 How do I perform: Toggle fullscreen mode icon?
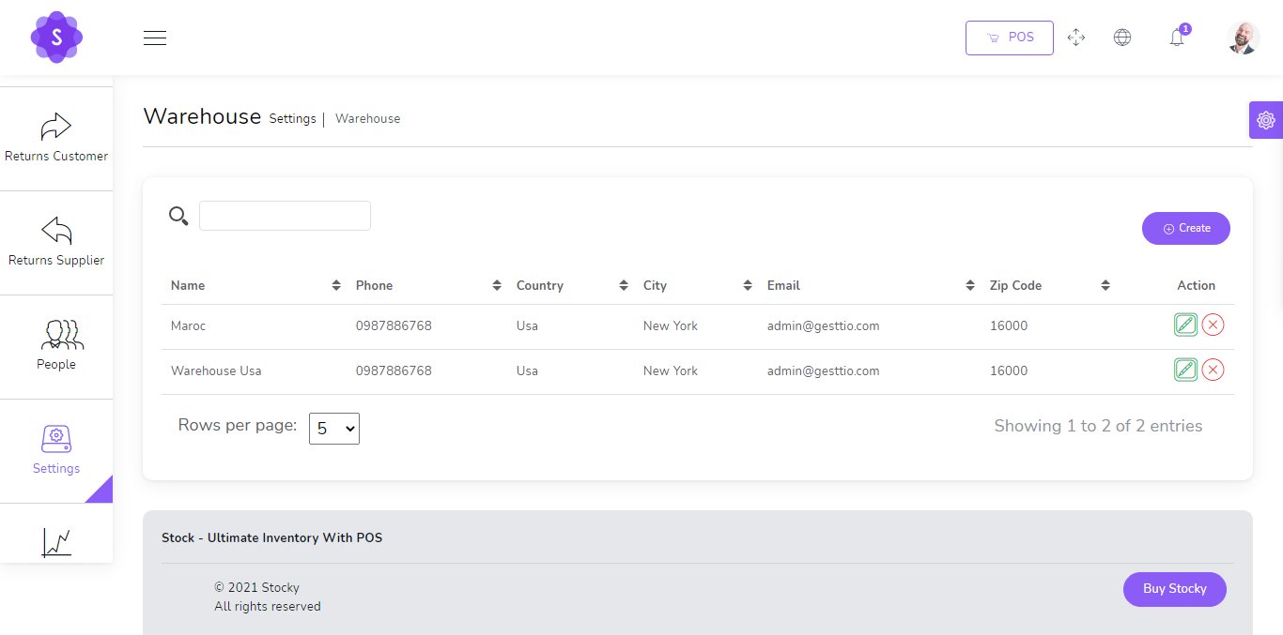pyautogui.click(x=1076, y=38)
